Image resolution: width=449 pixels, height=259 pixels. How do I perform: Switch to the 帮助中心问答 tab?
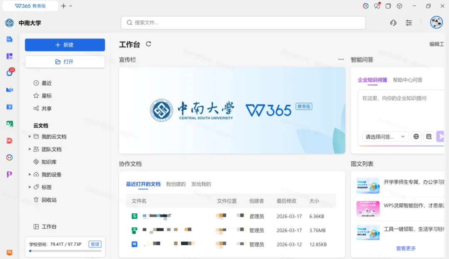coord(407,80)
